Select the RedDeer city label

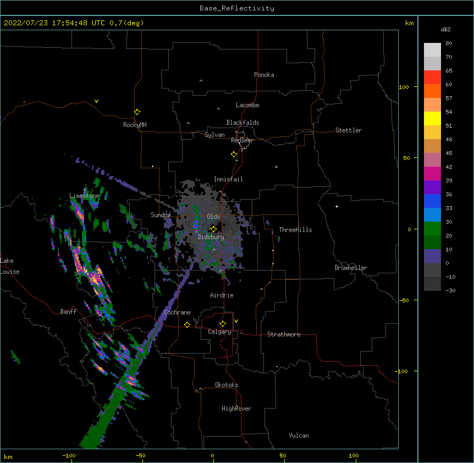(x=242, y=140)
